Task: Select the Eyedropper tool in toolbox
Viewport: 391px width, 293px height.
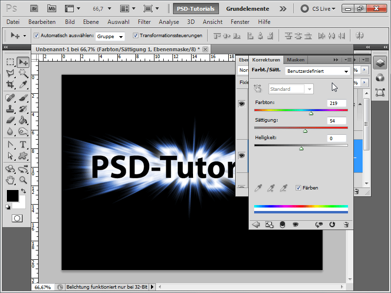Action: click(x=23, y=84)
